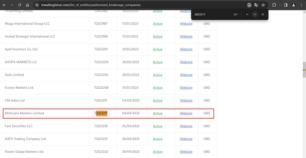Click Active status of AXOFA MARKETS LLC
This screenshot has width=306, height=158.
click(158, 62)
